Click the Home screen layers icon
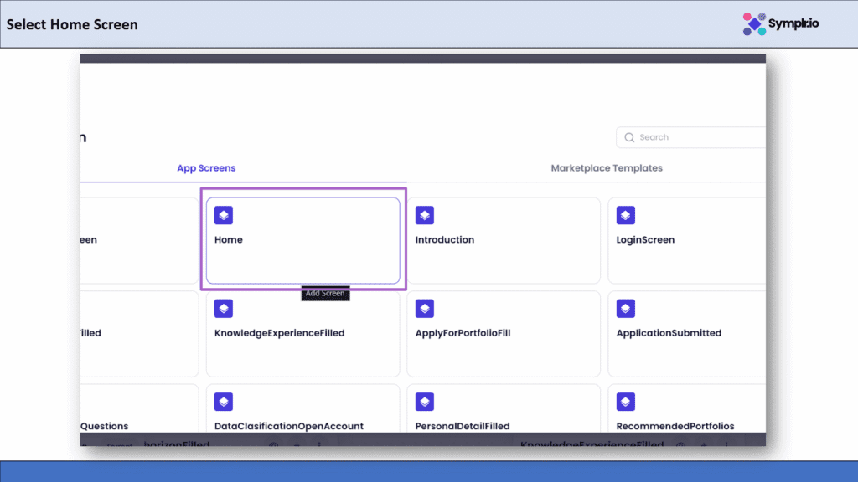This screenshot has width=858, height=482. pos(224,215)
